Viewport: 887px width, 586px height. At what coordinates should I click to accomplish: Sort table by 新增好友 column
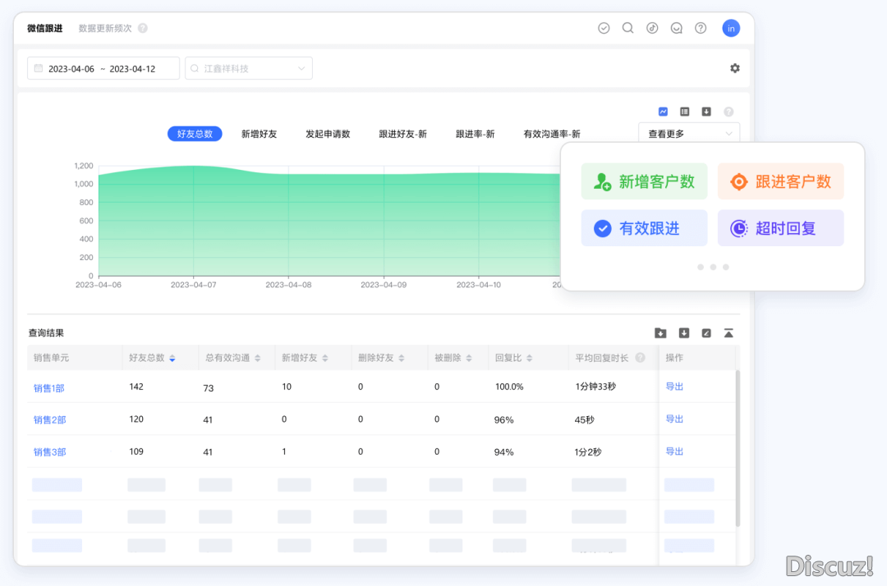(325, 359)
